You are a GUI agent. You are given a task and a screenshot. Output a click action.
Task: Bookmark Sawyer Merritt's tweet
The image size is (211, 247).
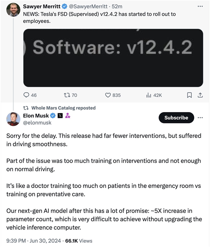click(189, 95)
